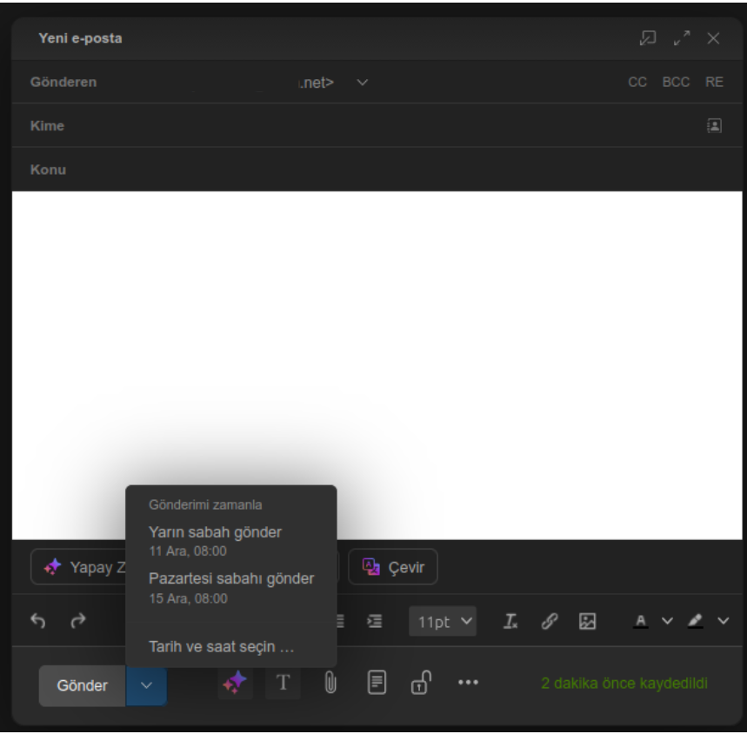
Task: Clear formatting with the italic Tx icon
Action: [510, 621]
